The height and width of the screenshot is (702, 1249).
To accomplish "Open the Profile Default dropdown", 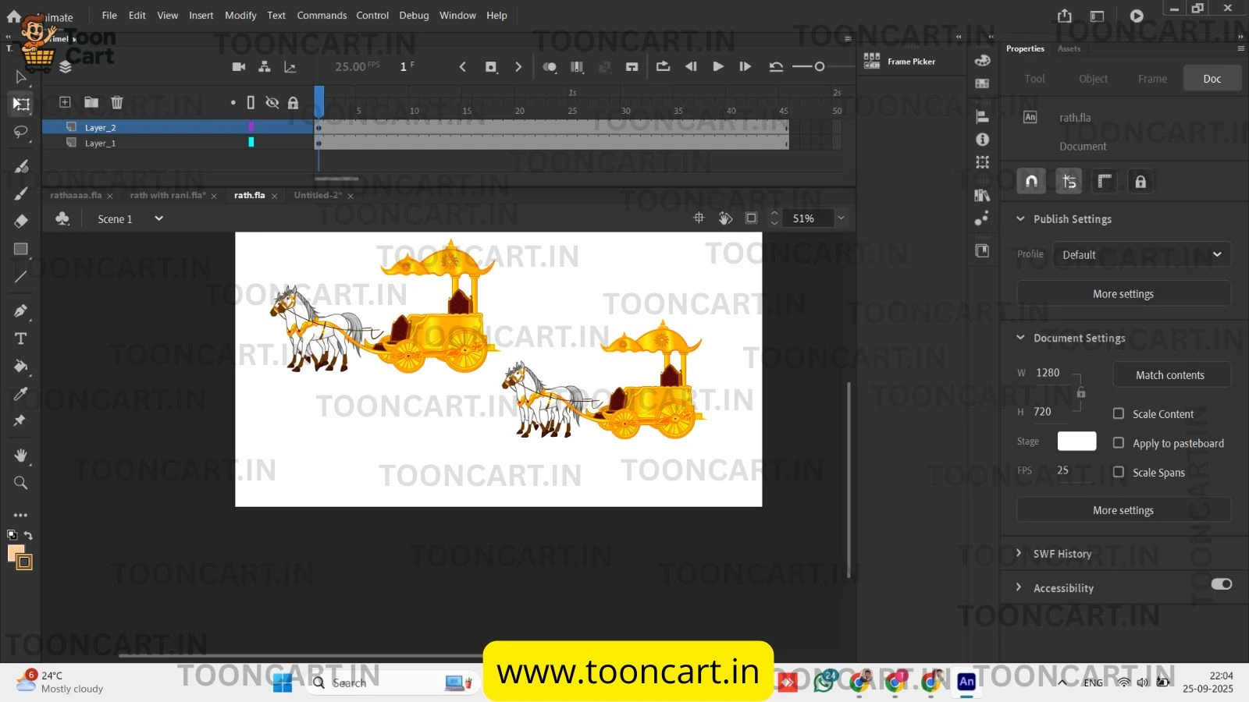I will click(1141, 255).
